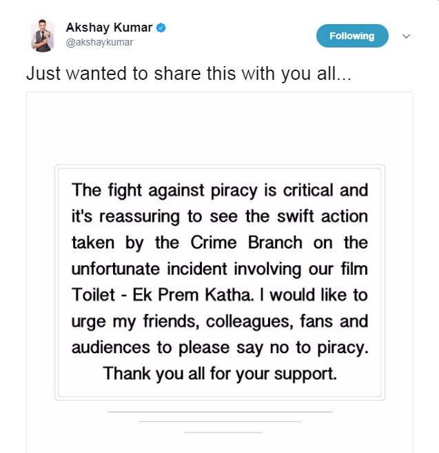Click the Akshay Kumar display name

coord(110,28)
